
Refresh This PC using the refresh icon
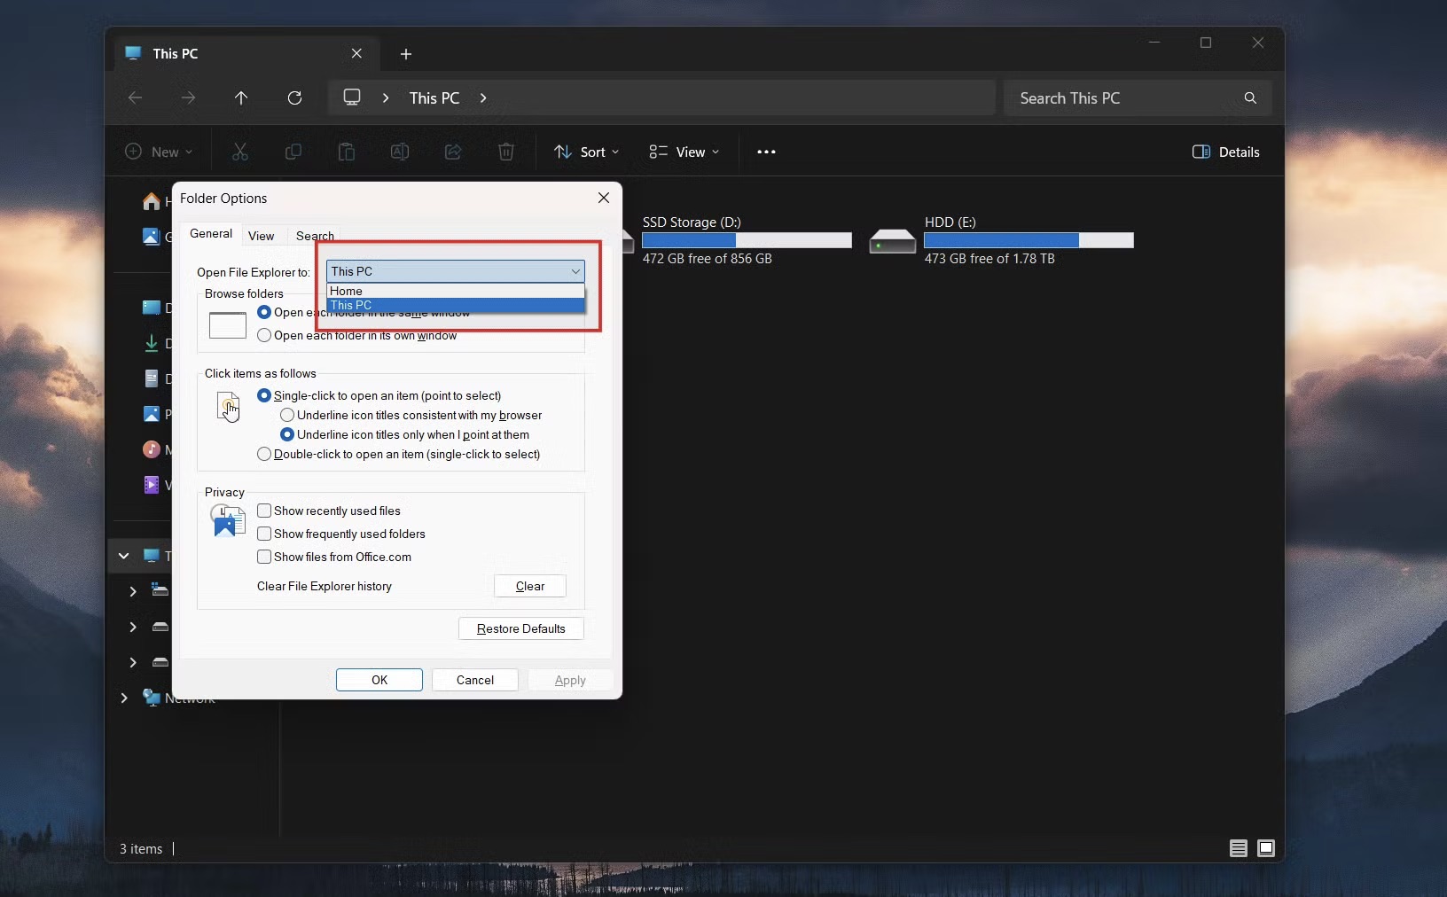[x=295, y=97]
